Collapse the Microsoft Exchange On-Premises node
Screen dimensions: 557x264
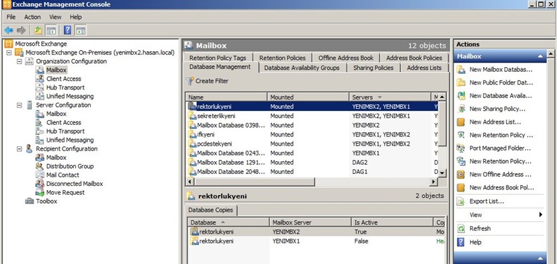point(9,52)
